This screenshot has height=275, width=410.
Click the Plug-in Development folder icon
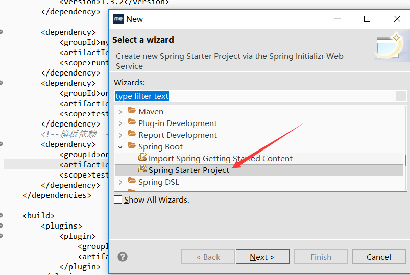[x=132, y=122]
